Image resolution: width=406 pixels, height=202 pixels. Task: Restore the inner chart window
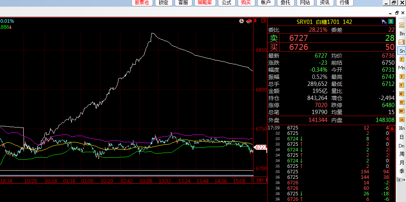(397, 13)
